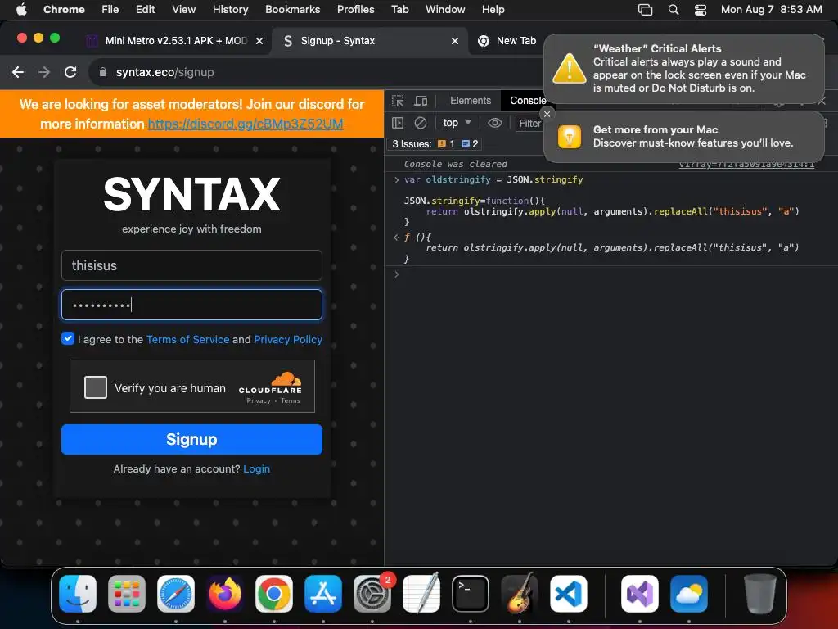Open the Chrome menu in the menu bar
The height and width of the screenshot is (629, 838).
(x=64, y=10)
